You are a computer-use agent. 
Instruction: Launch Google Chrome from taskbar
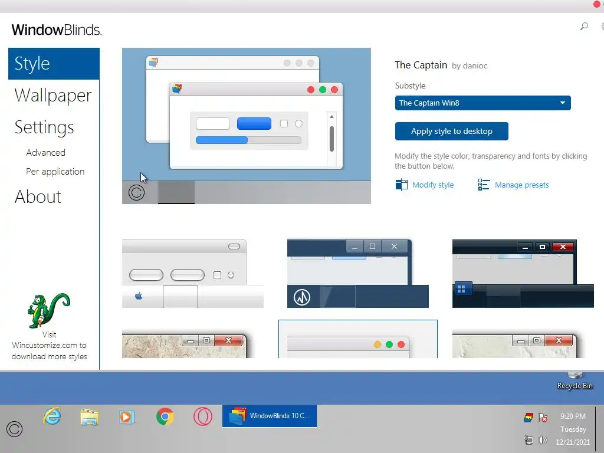click(x=165, y=416)
